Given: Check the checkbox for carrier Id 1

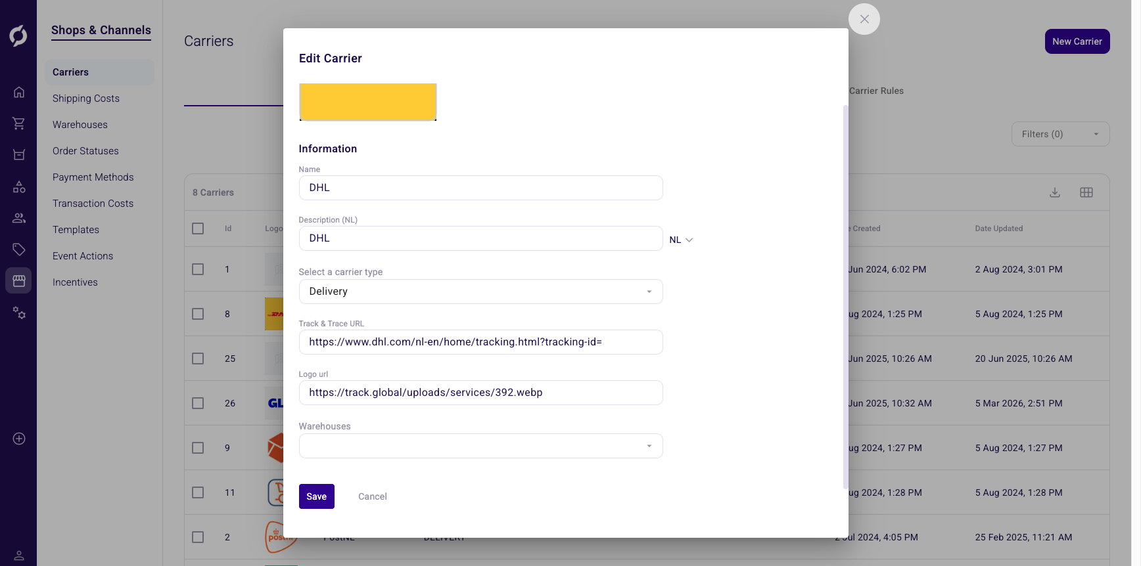Looking at the screenshot, I should 198,269.
